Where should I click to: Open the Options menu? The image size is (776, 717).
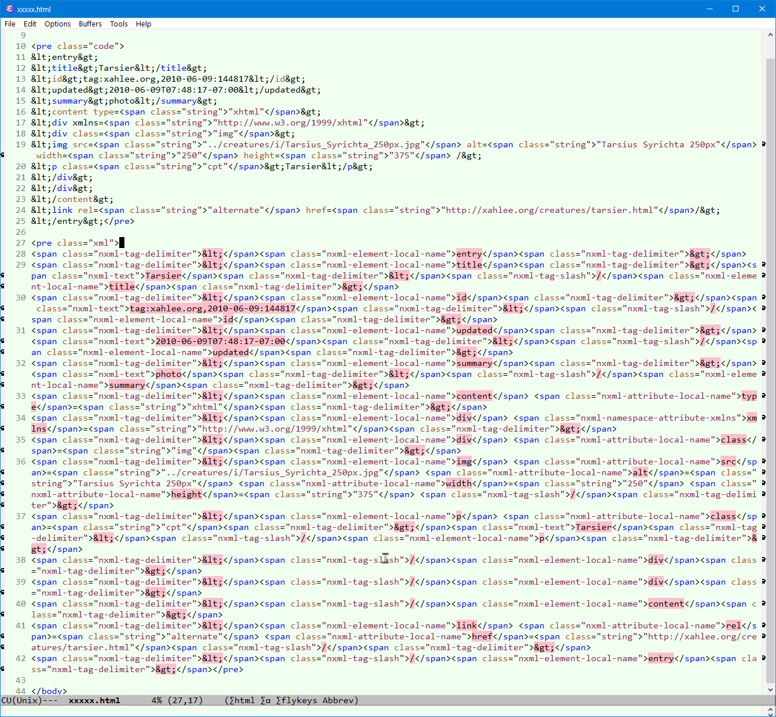pyautogui.click(x=58, y=24)
